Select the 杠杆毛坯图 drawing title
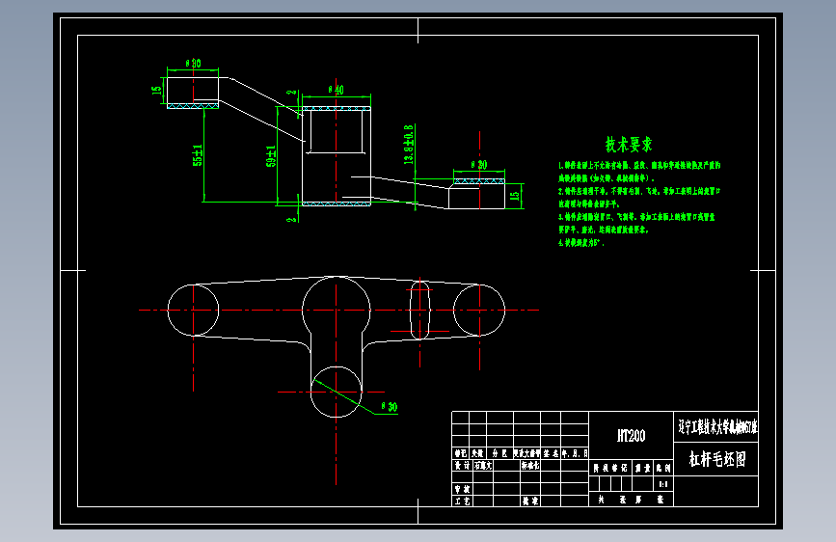The height and width of the screenshot is (542, 836). [716, 458]
